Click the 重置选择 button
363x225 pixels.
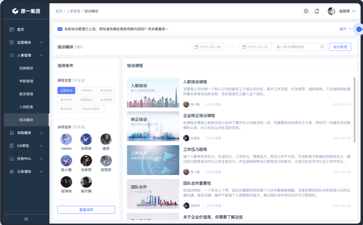[x=86, y=210]
